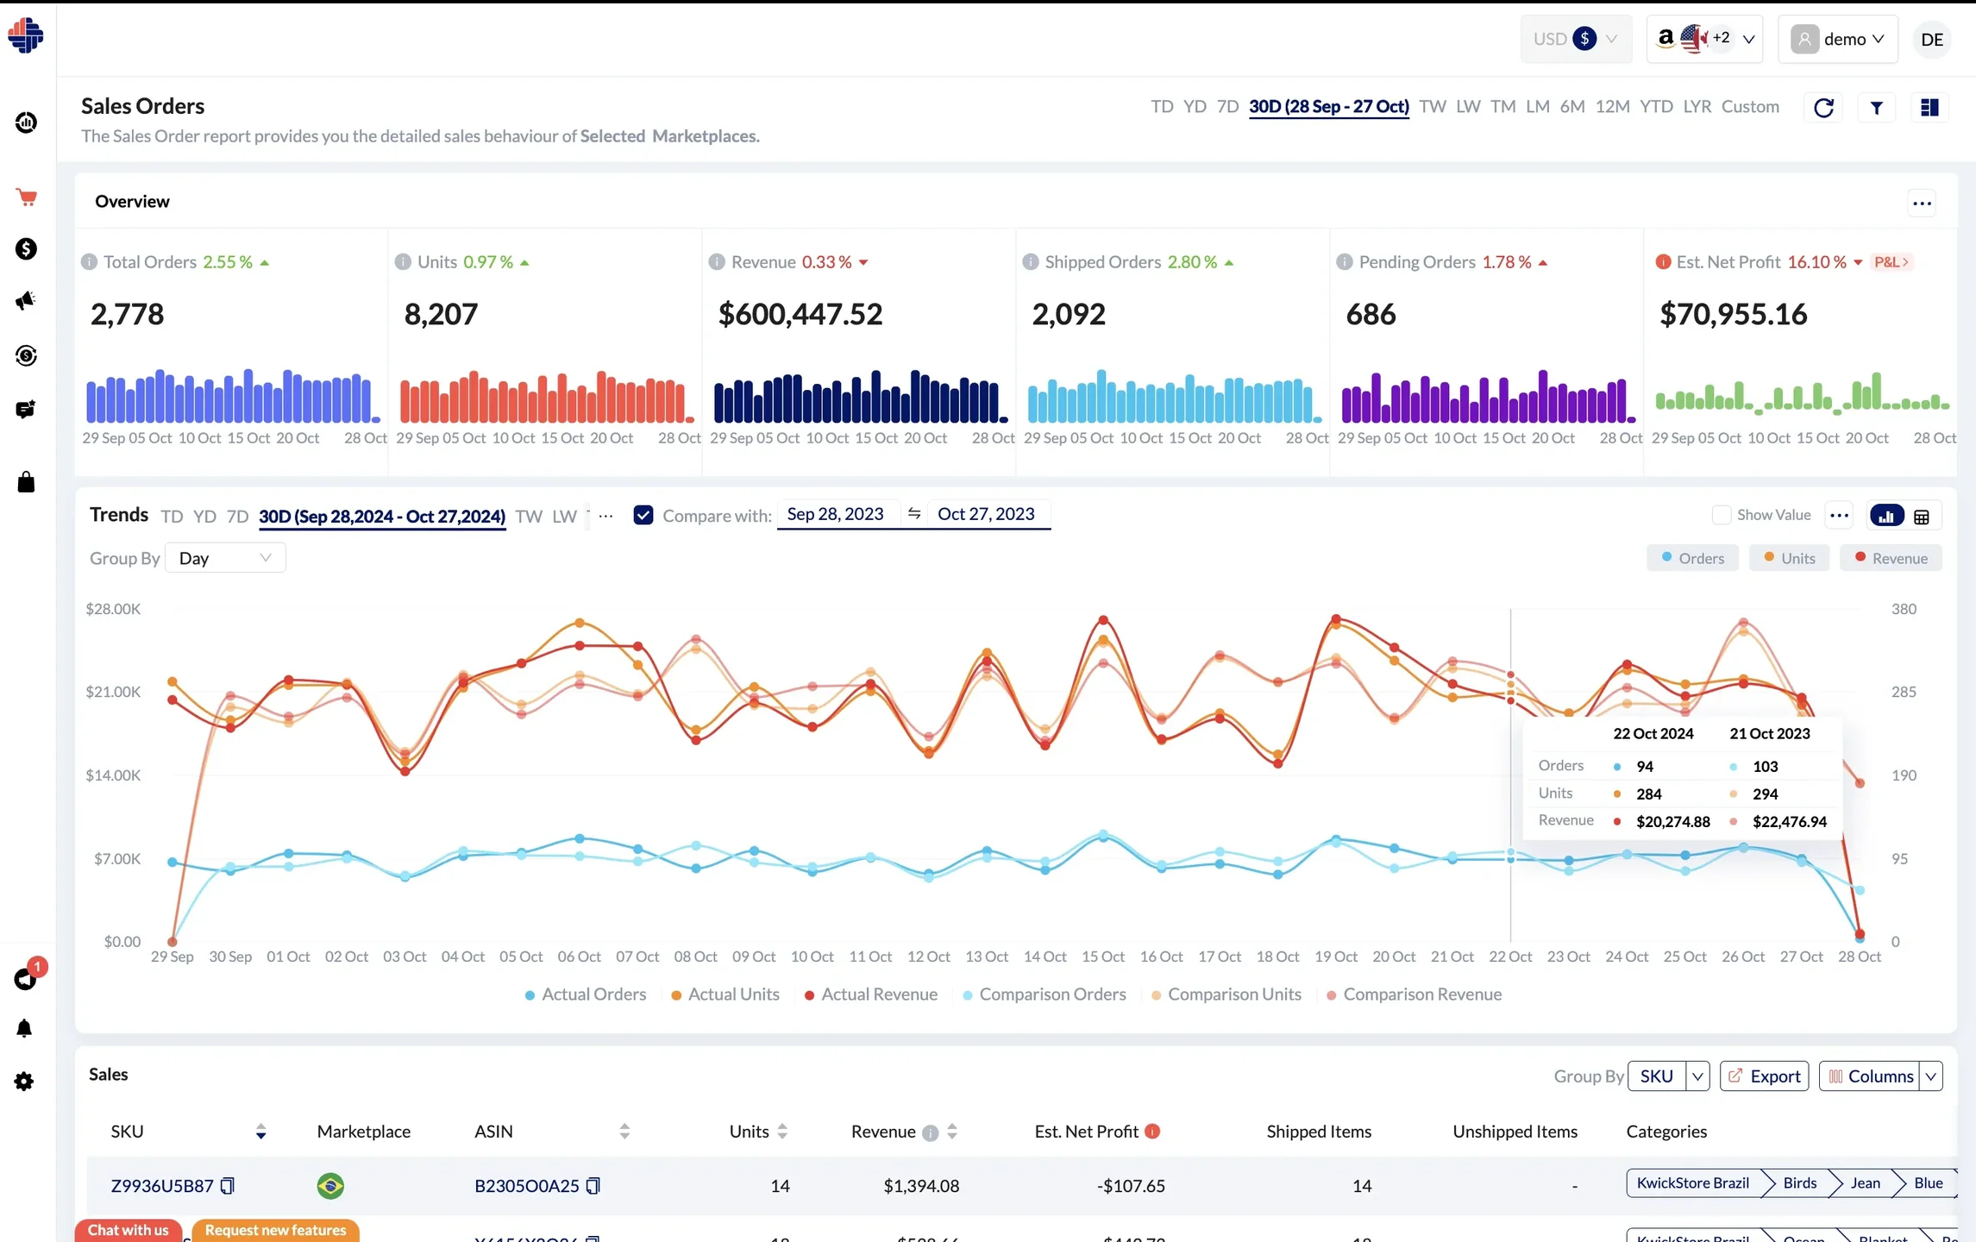This screenshot has height=1242, width=1976.
Task: Click the refresh icon in header
Action: point(1823,108)
